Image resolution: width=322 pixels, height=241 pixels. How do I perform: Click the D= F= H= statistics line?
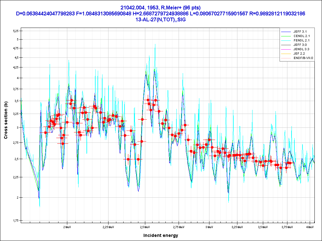[161, 13]
